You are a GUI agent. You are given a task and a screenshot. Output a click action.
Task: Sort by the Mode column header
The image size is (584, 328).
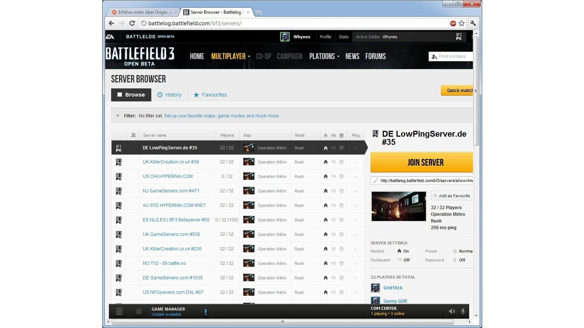coord(300,135)
